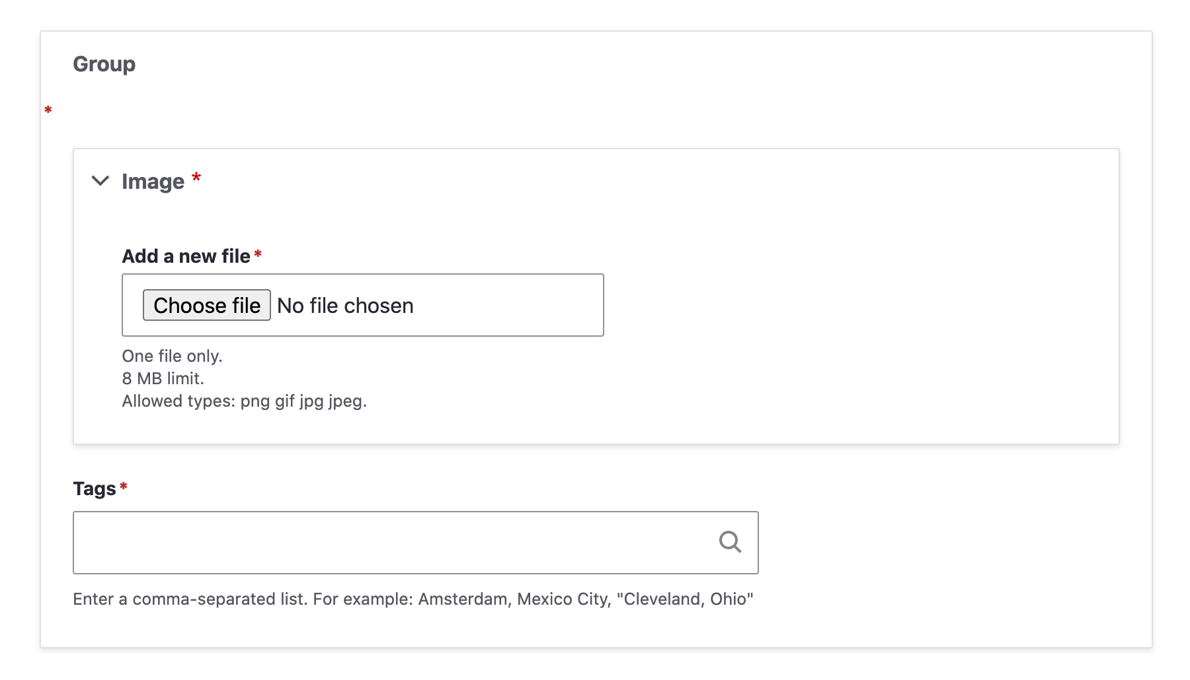Click the word 'Amsterdam' in the Tags help
The image size is (1190, 680).
click(x=463, y=599)
